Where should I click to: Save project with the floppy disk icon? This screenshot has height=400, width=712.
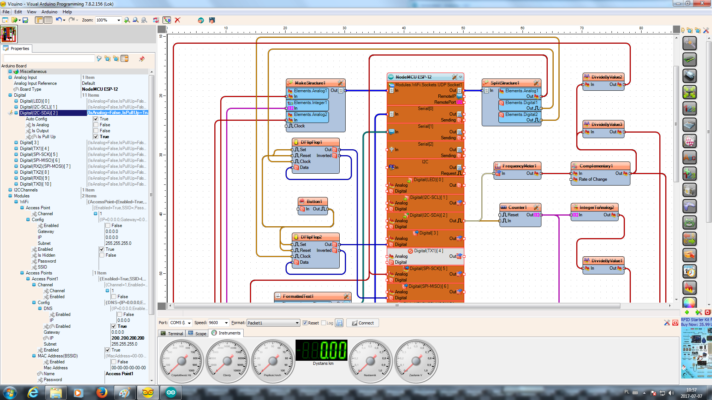25,20
